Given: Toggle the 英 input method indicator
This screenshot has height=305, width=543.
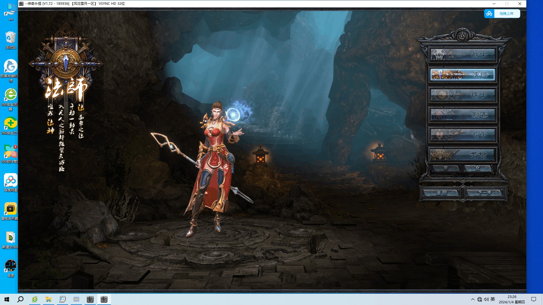Looking at the screenshot, I should coord(493,299).
